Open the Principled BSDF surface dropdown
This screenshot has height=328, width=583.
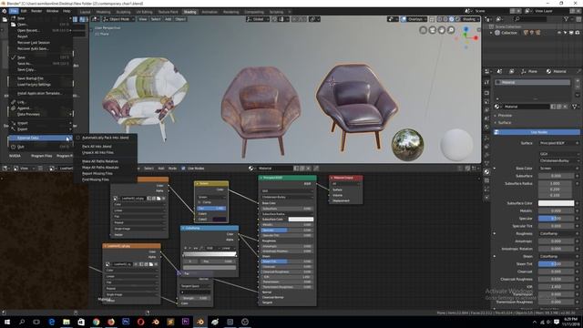pyautogui.click(x=558, y=143)
